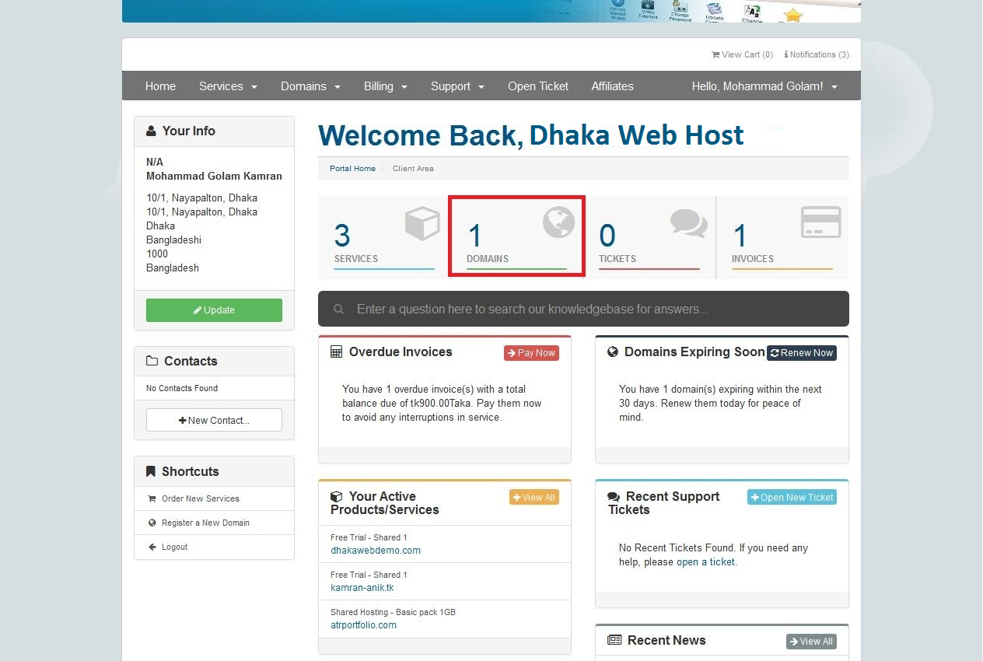The height and width of the screenshot is (661, 983).
Task: Click the cube icon beside Your Active Products/Services
Action: coord(336,496)
